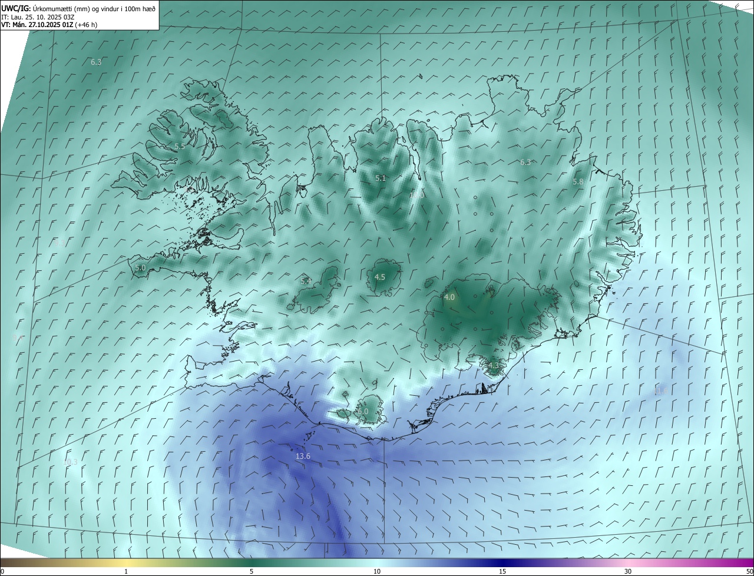Image resolution: width=754 pixels, height=576 pixels.
Task: Click the "15" tick label on the color scale
Action: [x=502, y=572]
